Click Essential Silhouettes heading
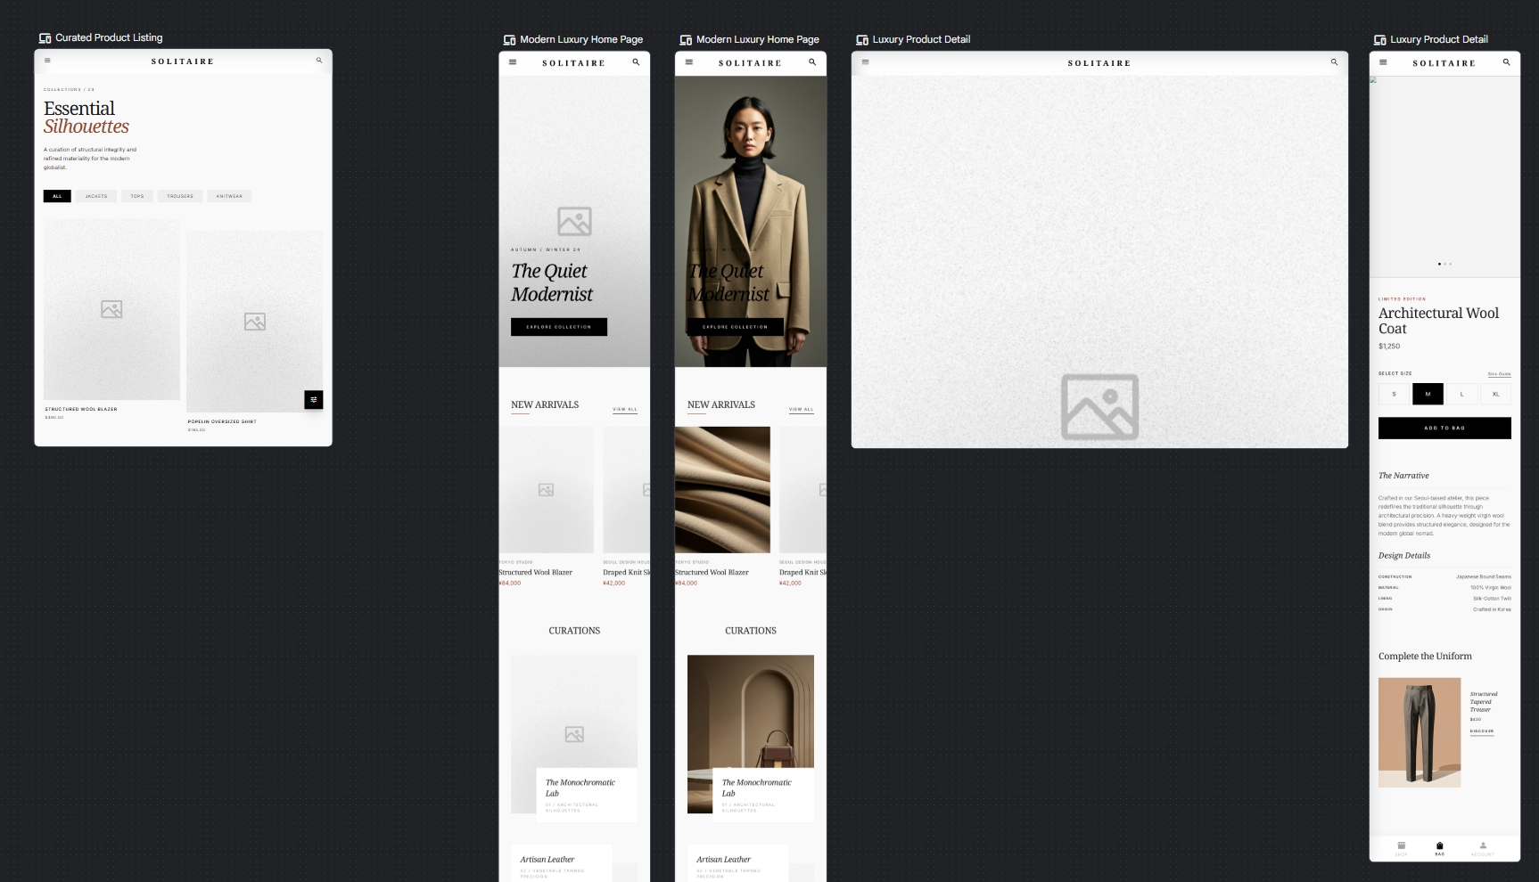The width and height of the screenshot is (1539, 882). [86, 117]
